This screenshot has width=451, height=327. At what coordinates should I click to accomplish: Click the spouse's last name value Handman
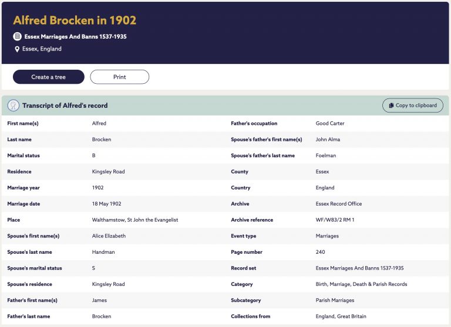(103, 252)
